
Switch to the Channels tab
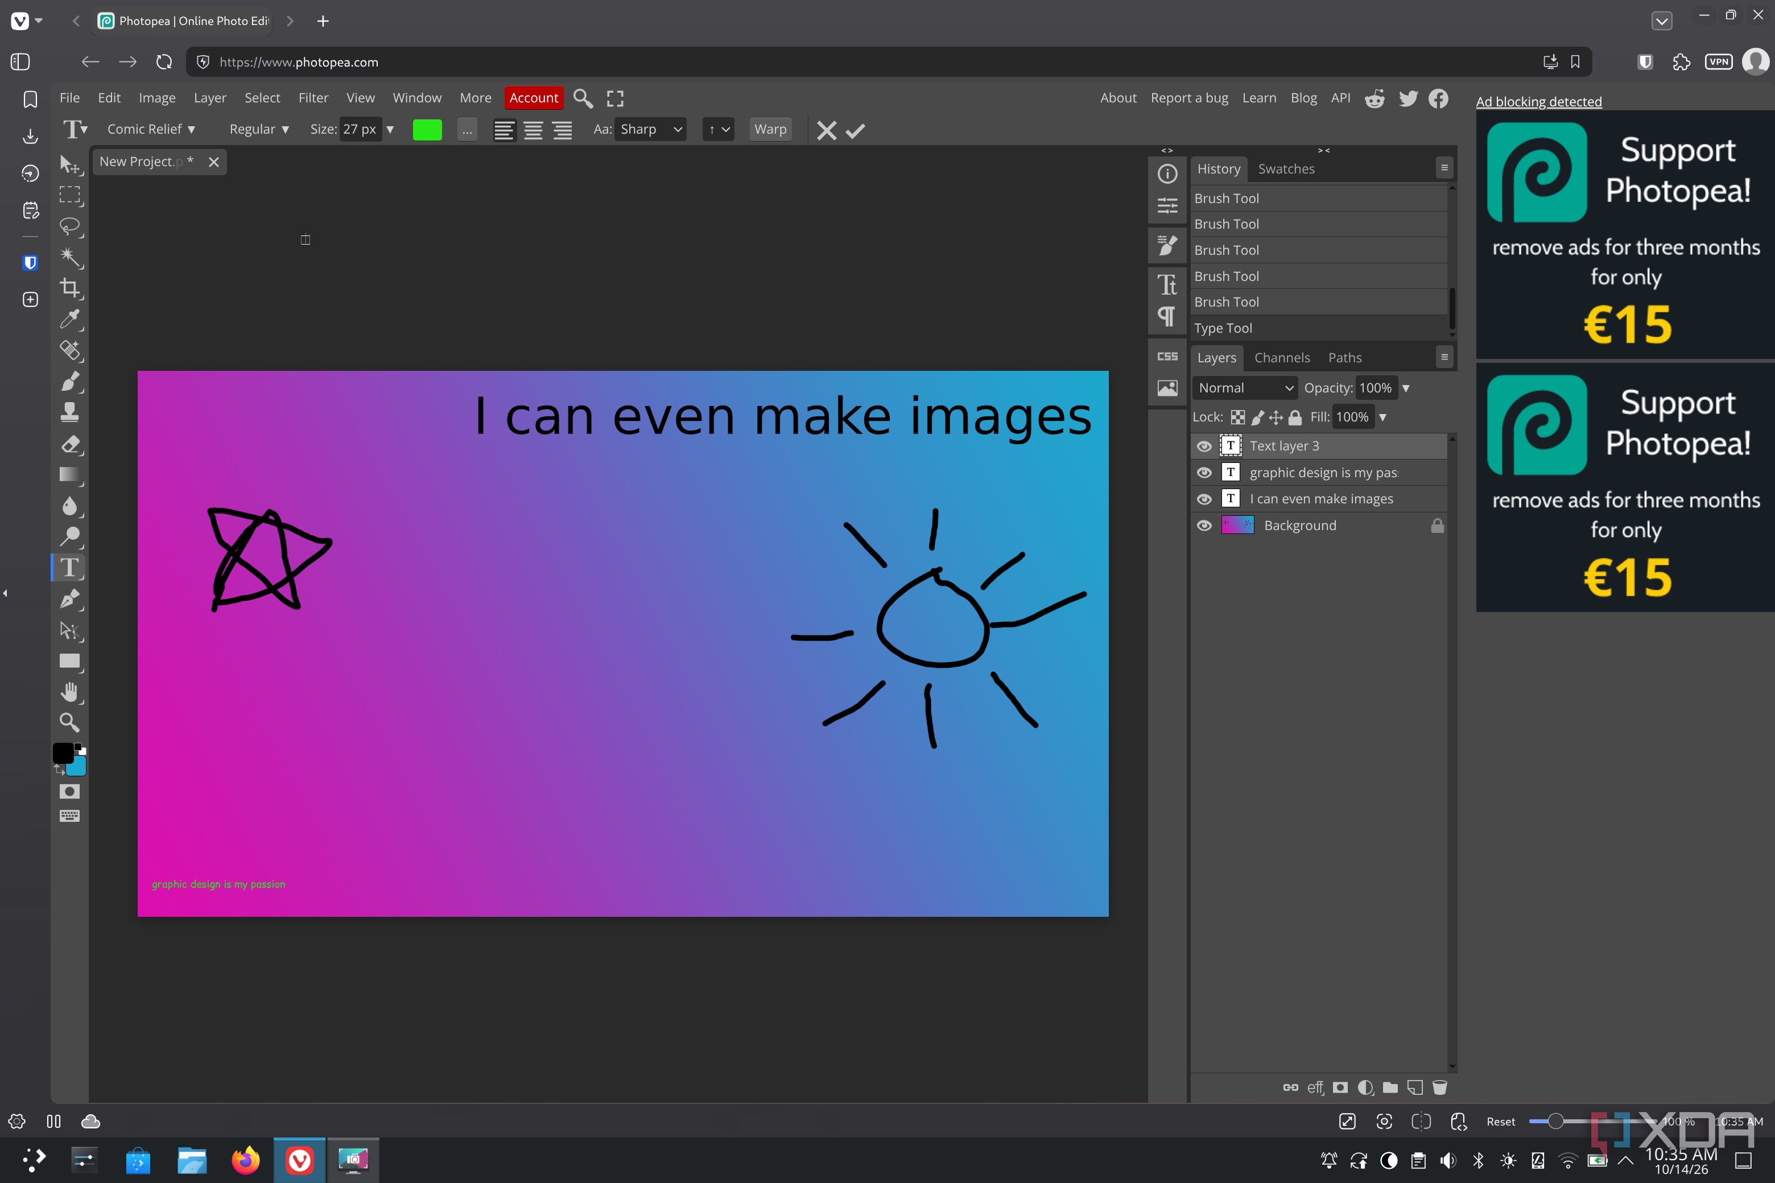[1281, 358]
